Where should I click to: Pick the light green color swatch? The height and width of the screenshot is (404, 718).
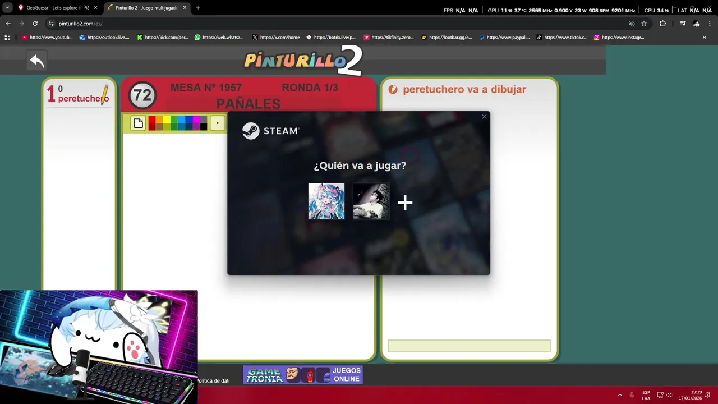(x=174, y=120)
